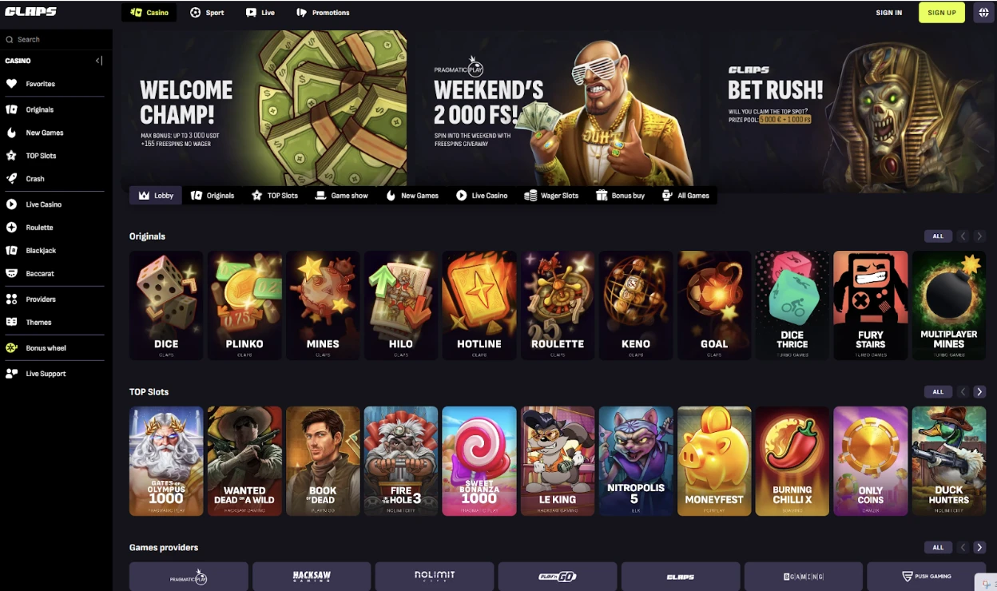Image resolution: width=997 pixels, height=591 pixels.
Task: Click the SIGN UP button
Action: (942, 13)
